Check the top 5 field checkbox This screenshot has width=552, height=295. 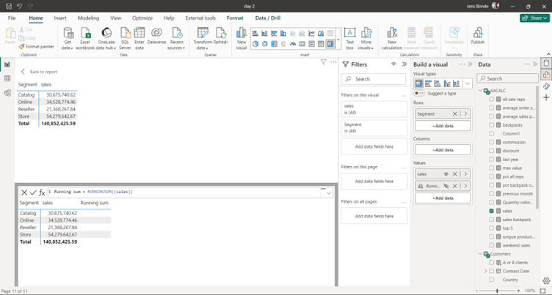click(492, 228)
